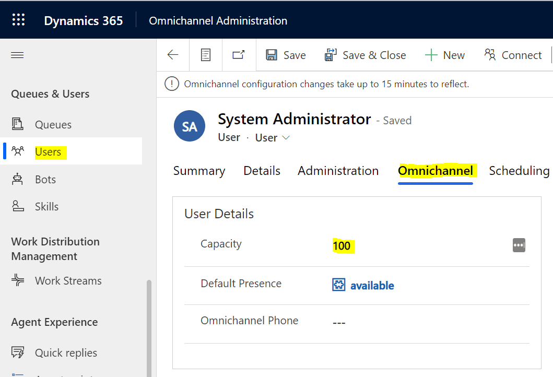Click the SA avatar circle
Image resolution: width=553 pixels, height=377 pixels.
coord(190,126)
